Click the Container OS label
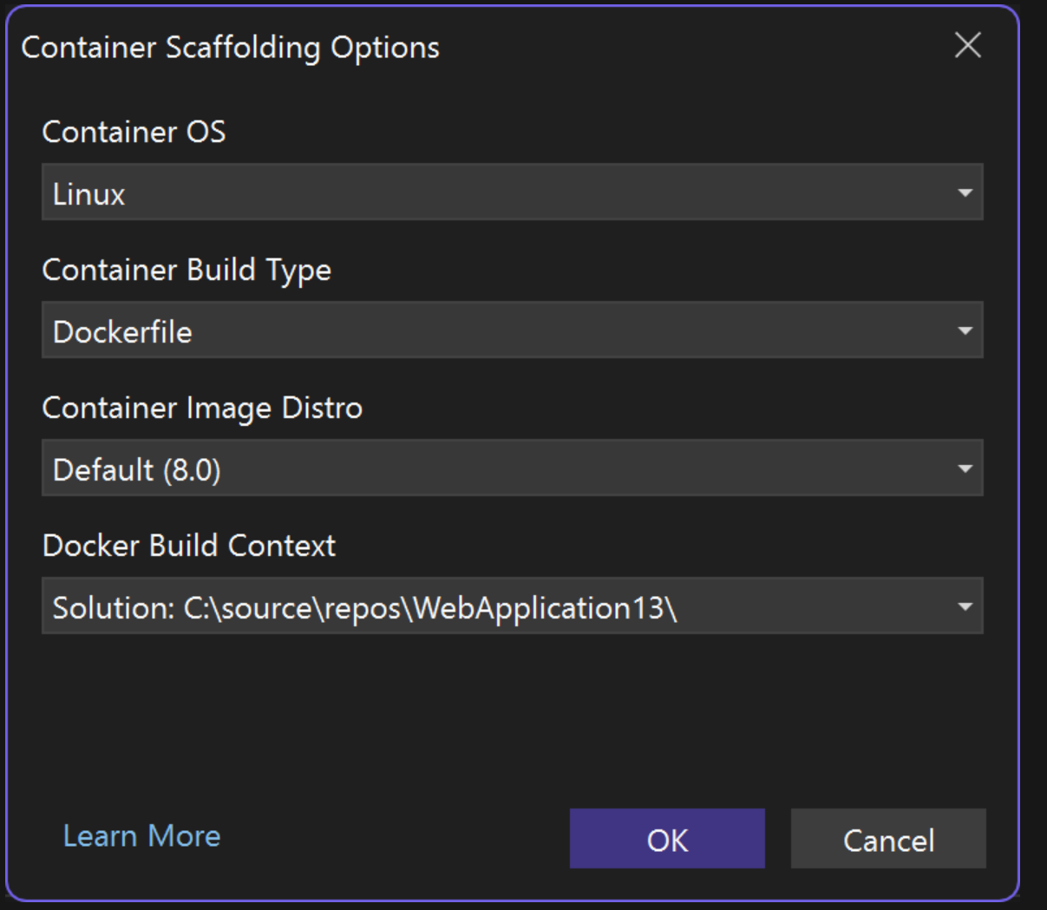 (x=134, y=132)
